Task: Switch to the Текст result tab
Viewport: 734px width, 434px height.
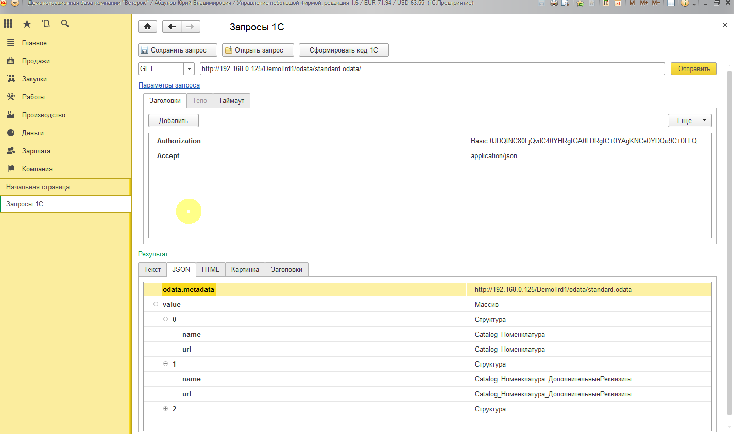Action: pyautogui.click(x=152, y=269)
